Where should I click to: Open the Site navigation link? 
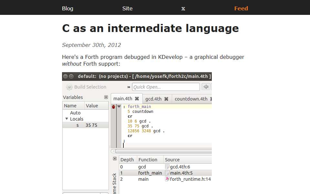(x=127, y=8)
